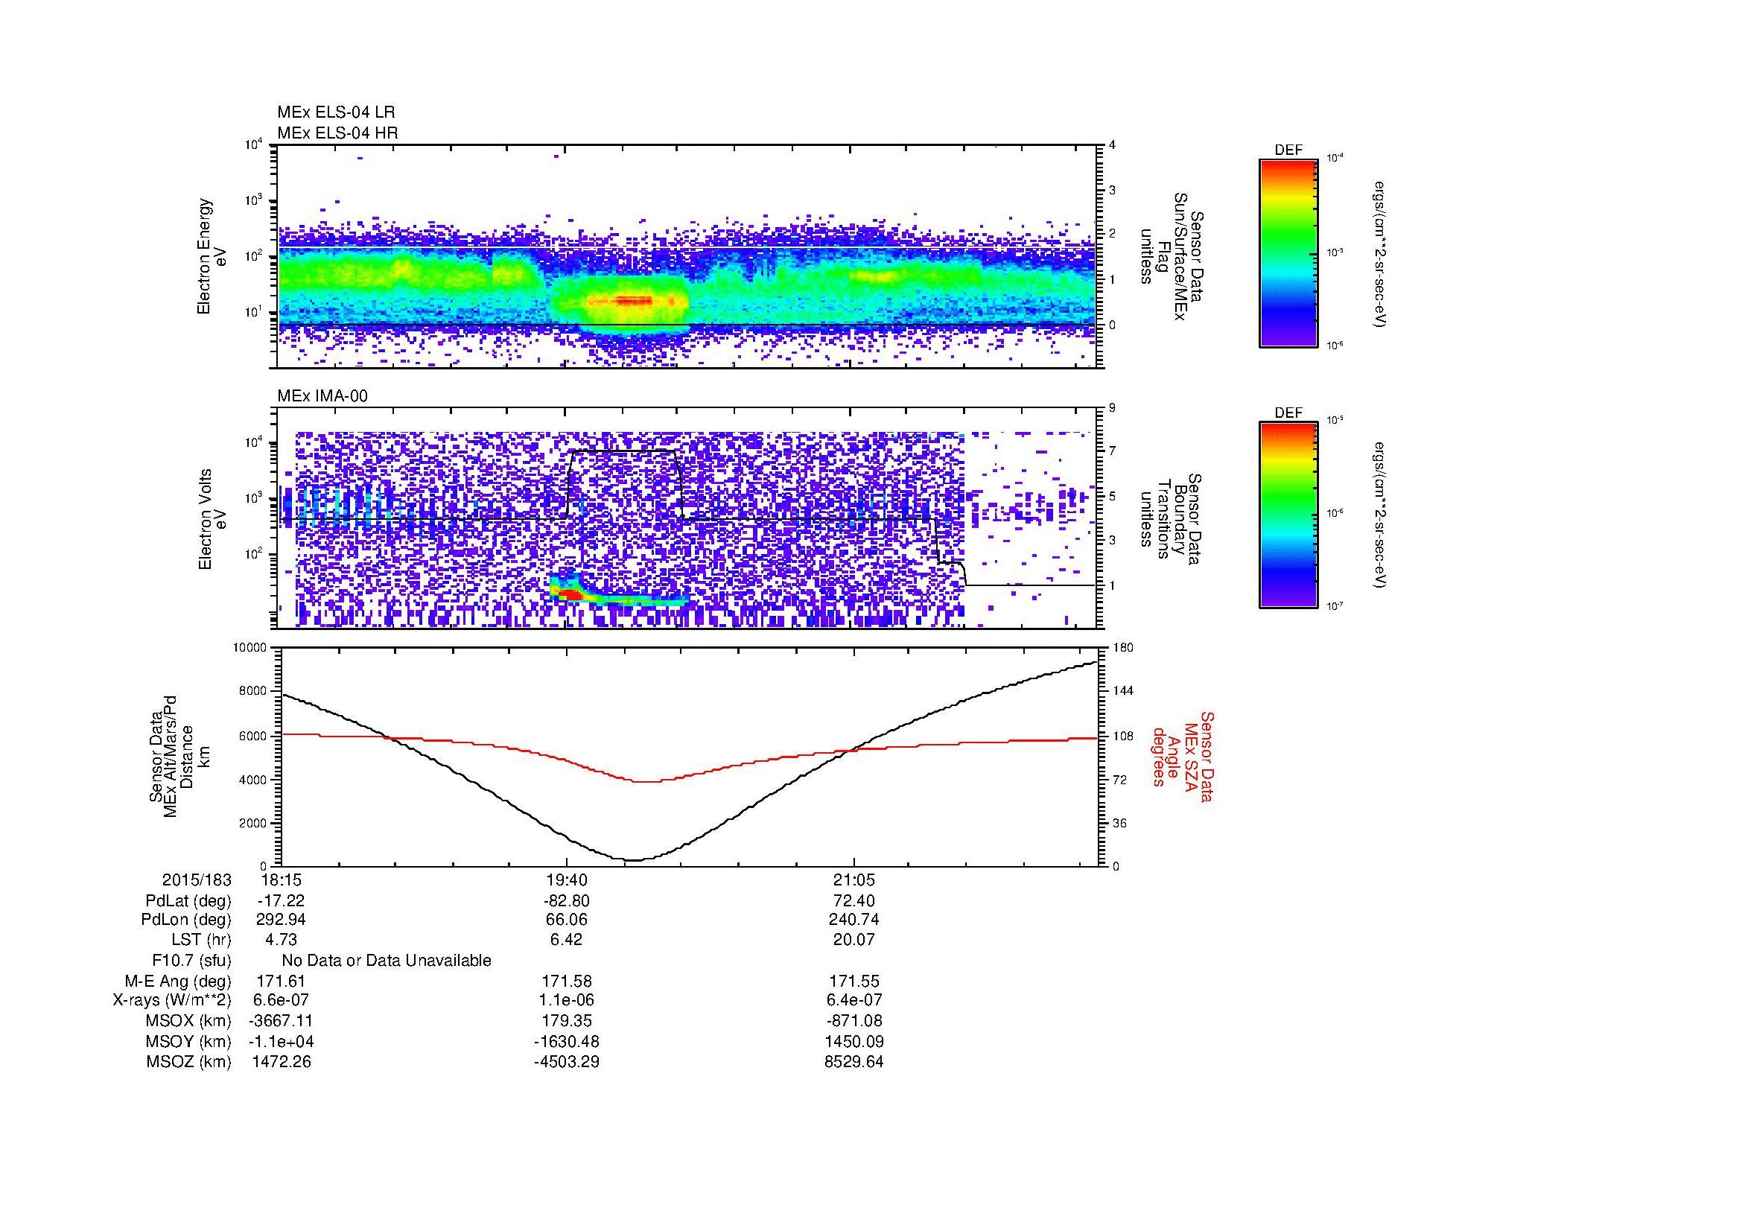This screenshot has height=1231, width=1742.
Task: Click the MSOX value '179.35'
Action: coord(567,1021)
